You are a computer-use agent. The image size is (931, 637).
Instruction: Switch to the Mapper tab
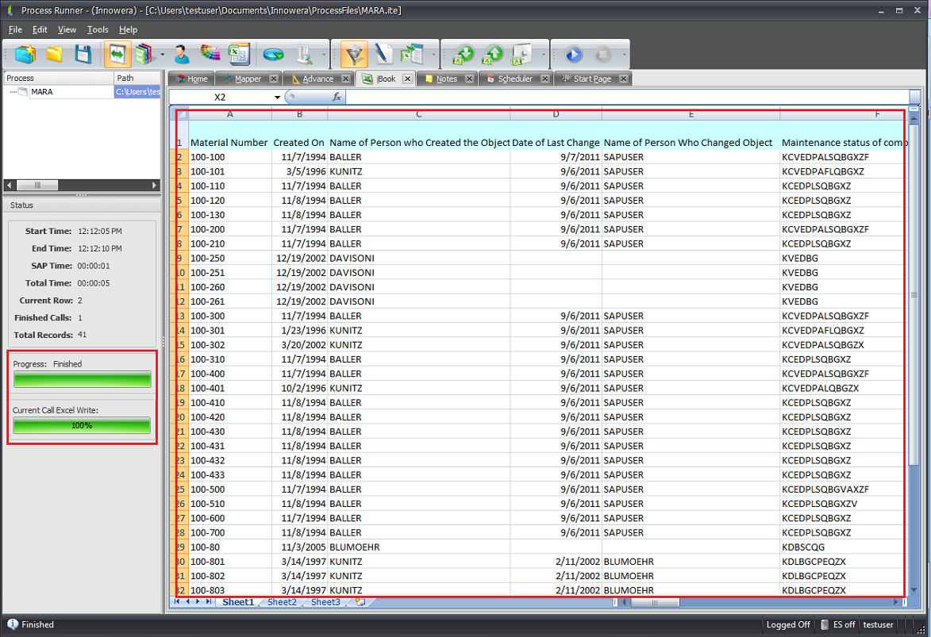tap(248, 79)
